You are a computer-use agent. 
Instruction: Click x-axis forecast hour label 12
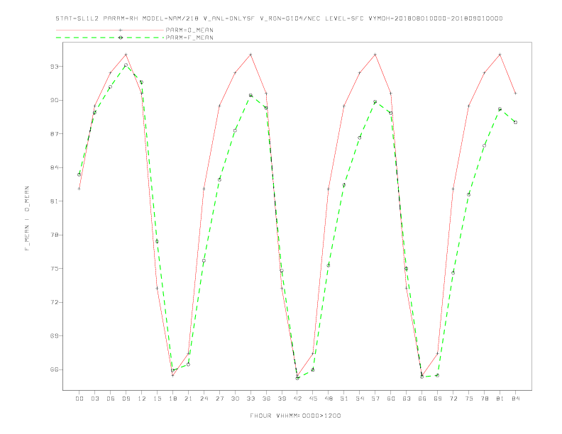[142, 399]
